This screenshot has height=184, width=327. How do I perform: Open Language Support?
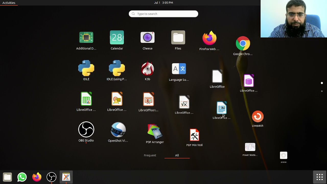point(179,69)
